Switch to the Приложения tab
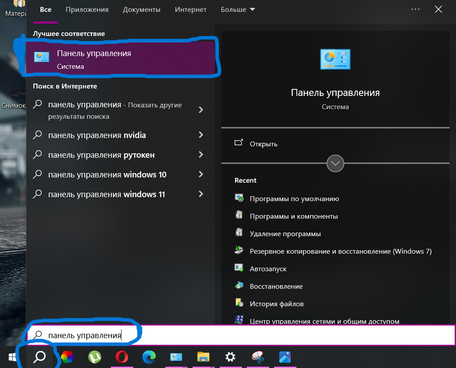Viewport: 456px width, 368px height. 87,10
